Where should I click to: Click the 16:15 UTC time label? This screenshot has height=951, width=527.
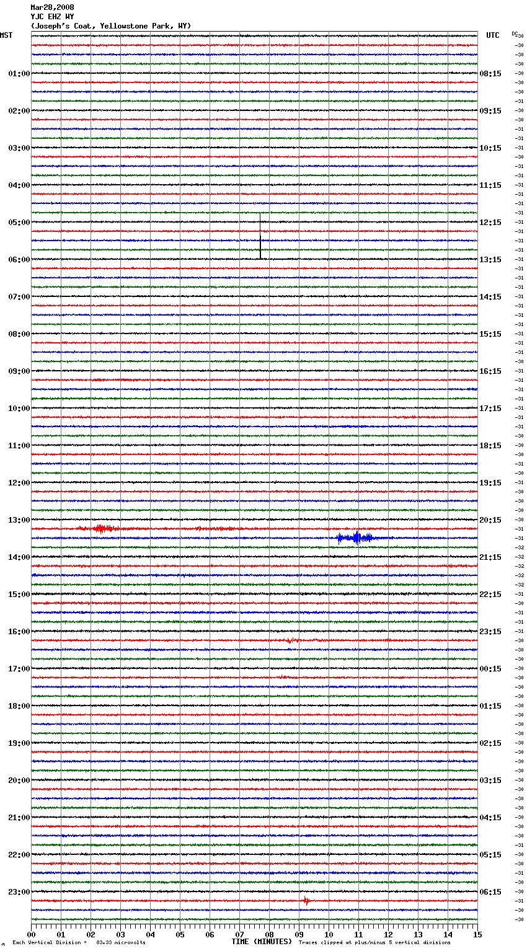490,371
